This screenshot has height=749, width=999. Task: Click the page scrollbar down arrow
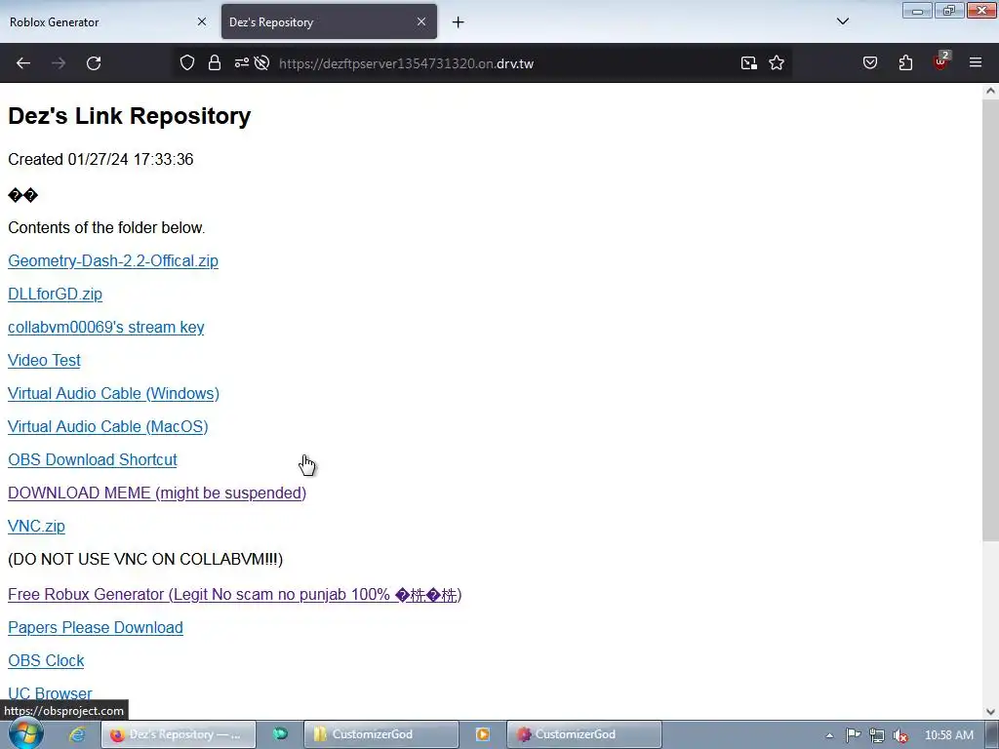click(990, 711)
